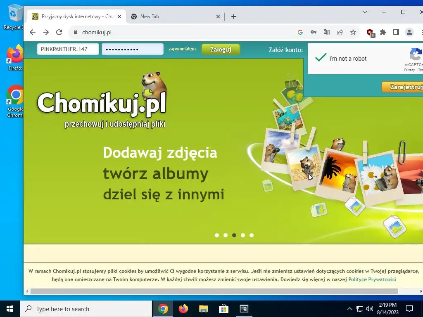Close the Przyjazny dysk internetowy tab
The image size is (423, 317).
pyautogui.click(x=119, y=17)
